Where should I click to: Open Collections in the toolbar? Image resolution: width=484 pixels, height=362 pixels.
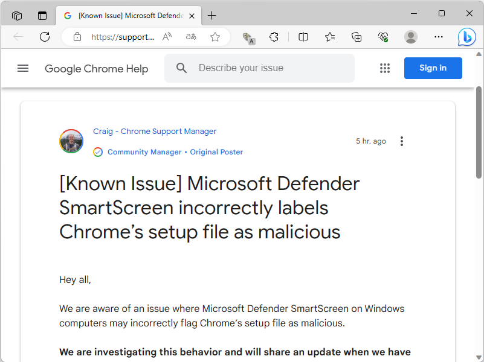point(356,37)
